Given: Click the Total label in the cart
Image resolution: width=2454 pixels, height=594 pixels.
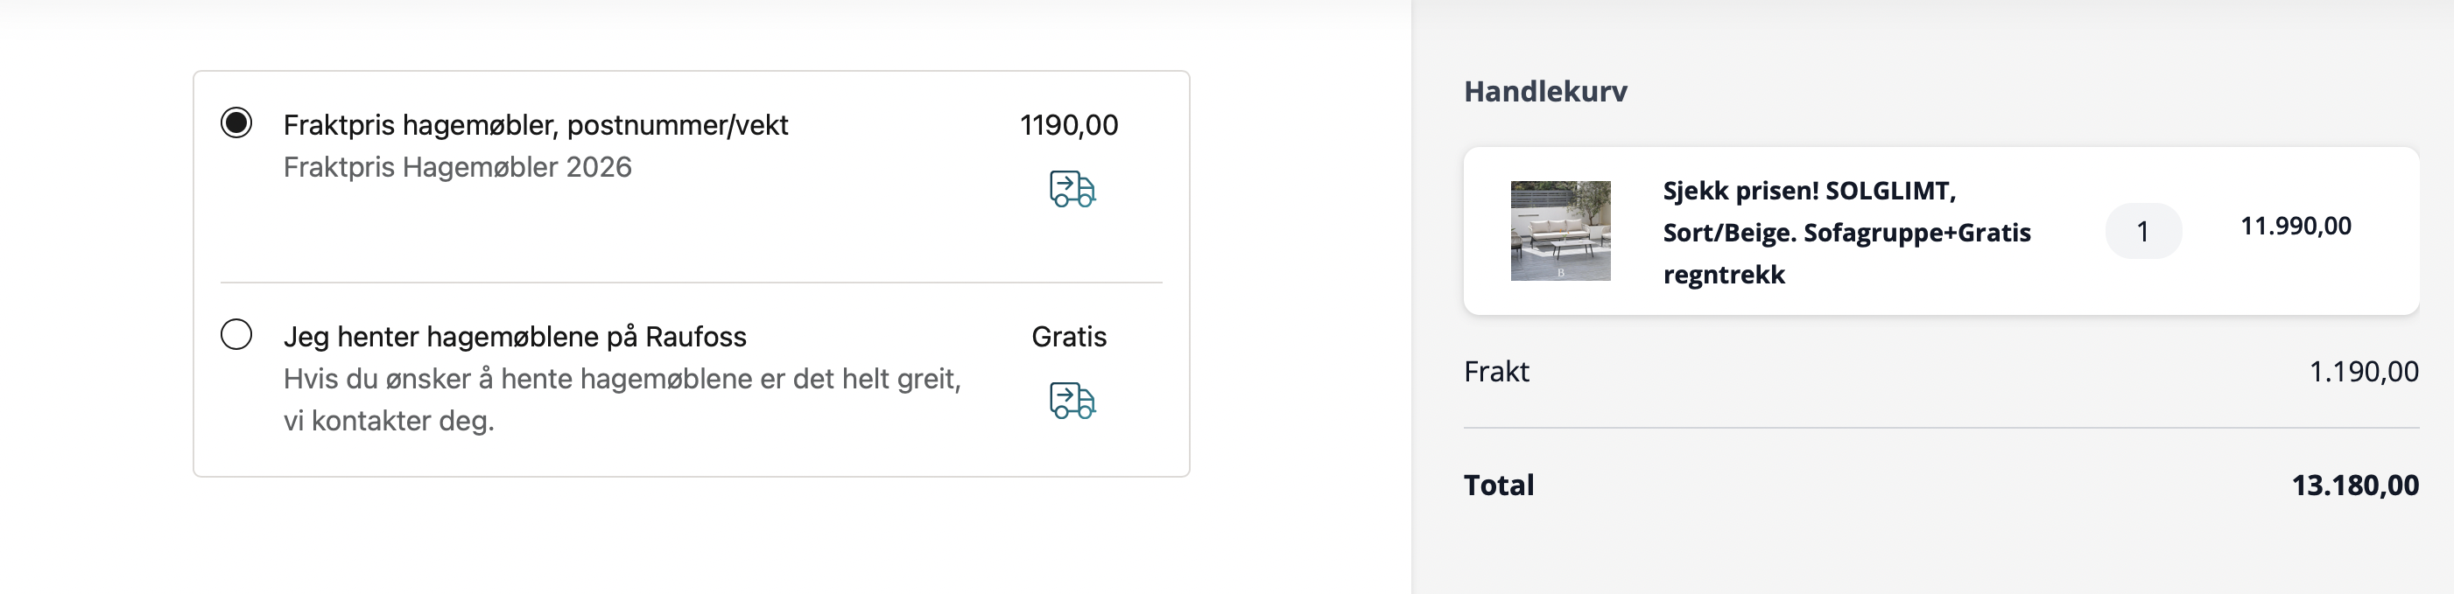Looking at the screenshot, I should tap(1499, 485).
